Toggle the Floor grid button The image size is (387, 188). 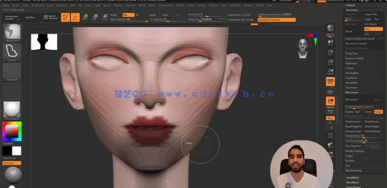[x=330, y=91]
